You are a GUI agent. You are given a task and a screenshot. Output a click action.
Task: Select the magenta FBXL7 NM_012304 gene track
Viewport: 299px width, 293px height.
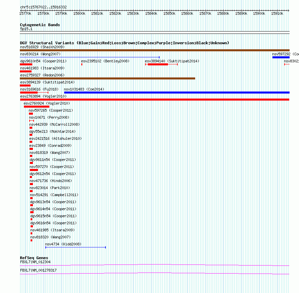(x=155, y=265)
